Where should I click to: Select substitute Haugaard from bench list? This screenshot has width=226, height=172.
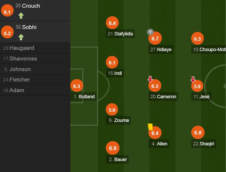click(22, 48)
